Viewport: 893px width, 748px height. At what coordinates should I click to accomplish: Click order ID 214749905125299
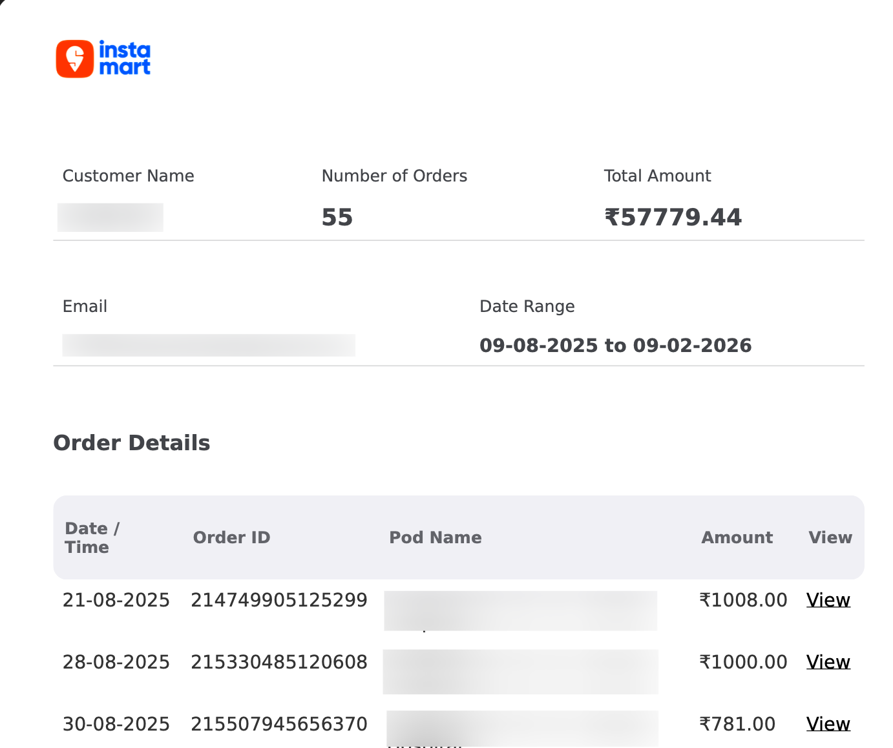(x=279, y=600)
